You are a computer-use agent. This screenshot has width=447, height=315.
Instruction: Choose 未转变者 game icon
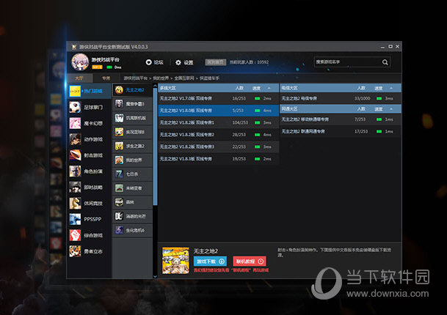[119, 188]
